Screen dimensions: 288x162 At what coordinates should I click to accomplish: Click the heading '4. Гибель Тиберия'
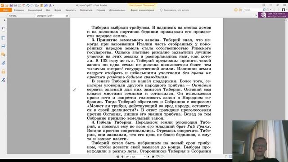coord(112,122)
